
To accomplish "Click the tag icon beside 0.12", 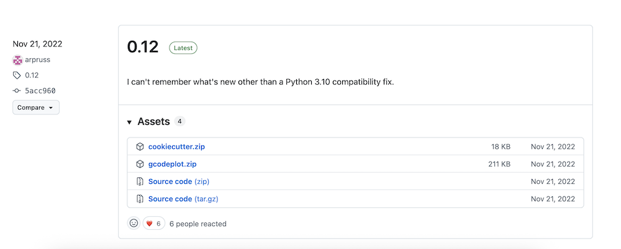I will pyautogui.click(x=17, y=76).
